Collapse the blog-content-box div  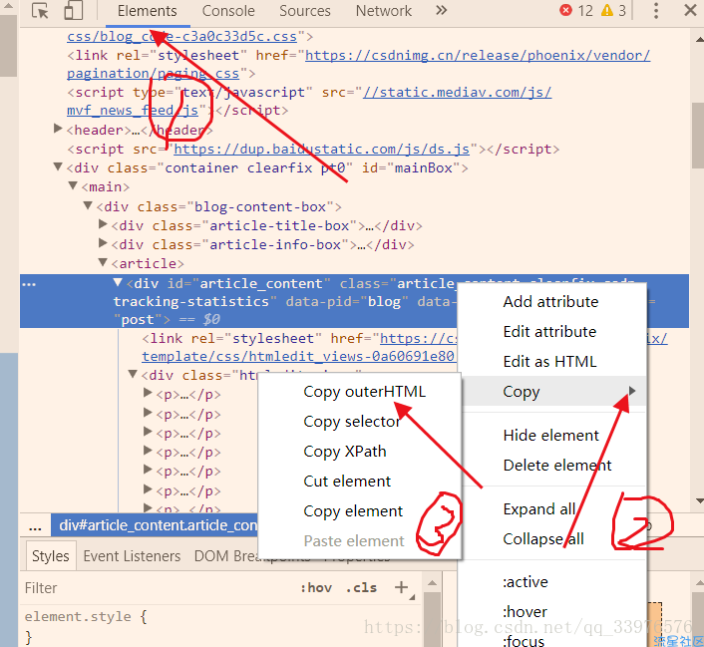pyautogui.click(x=89, y=206)
